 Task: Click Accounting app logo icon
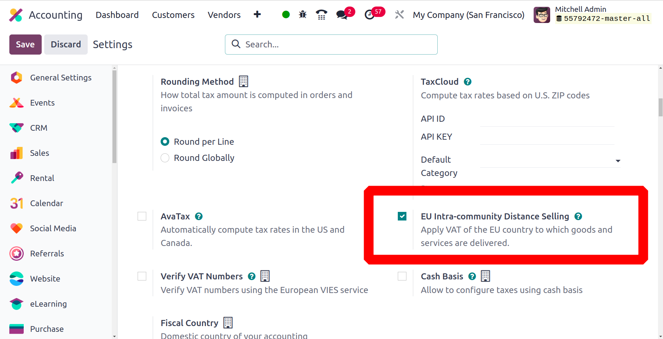point(16,15)
